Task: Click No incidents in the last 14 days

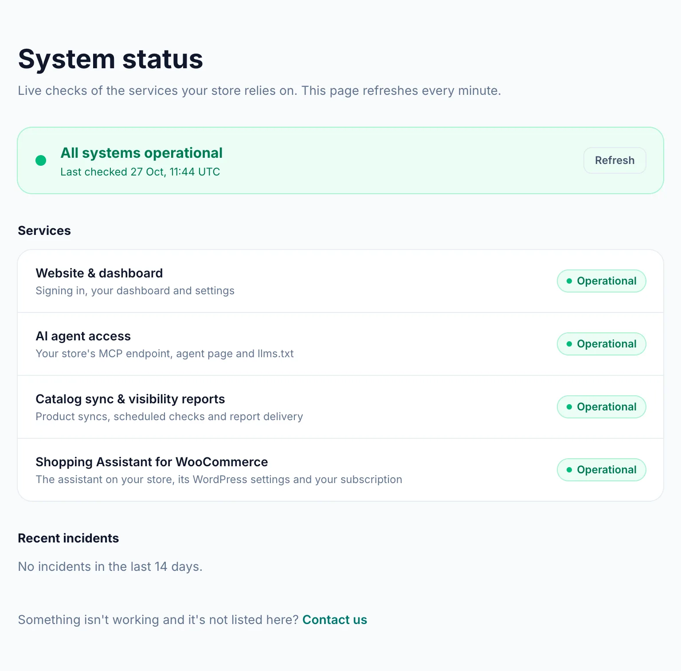Action: point(110,566)
